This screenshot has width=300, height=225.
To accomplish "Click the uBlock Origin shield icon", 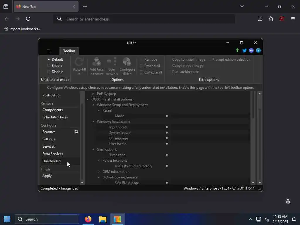I will tap(282, 19).
